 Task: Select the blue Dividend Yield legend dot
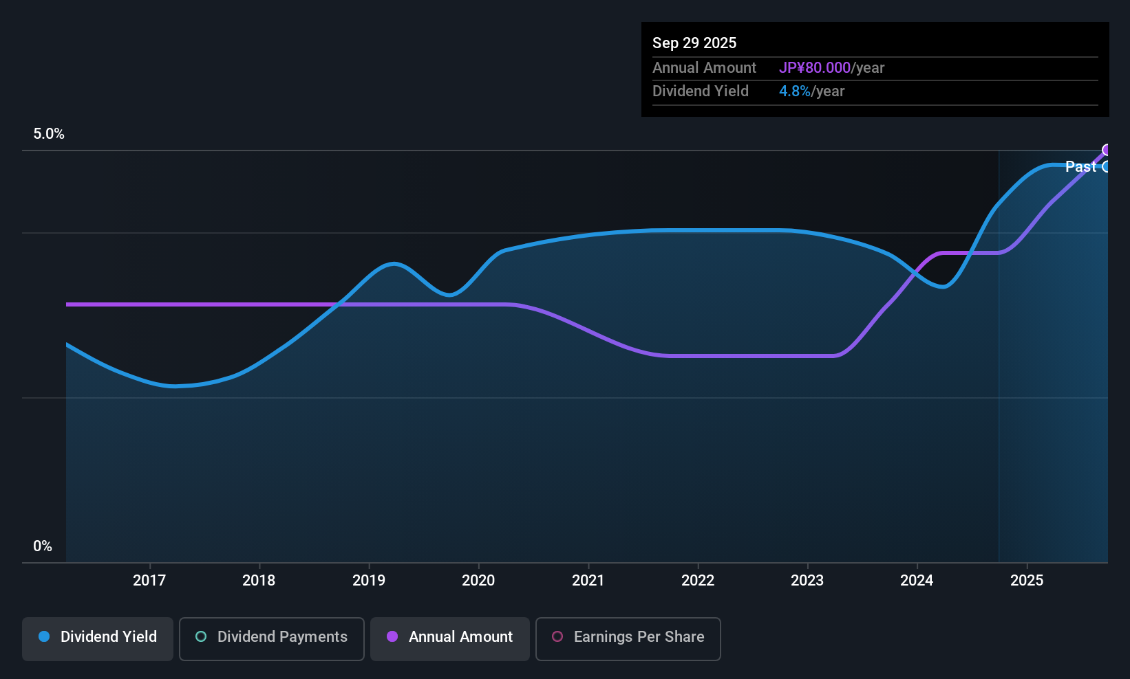tap(43, 637)
